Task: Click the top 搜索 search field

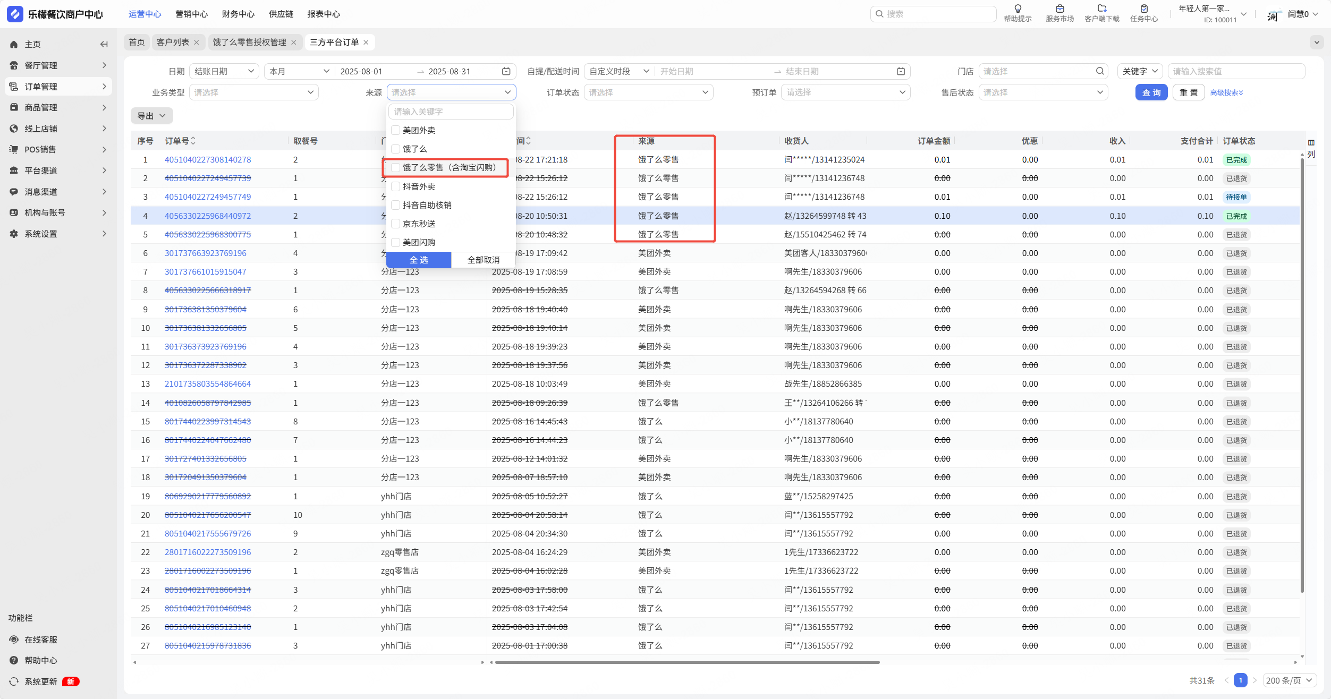Action: point(933,14)
